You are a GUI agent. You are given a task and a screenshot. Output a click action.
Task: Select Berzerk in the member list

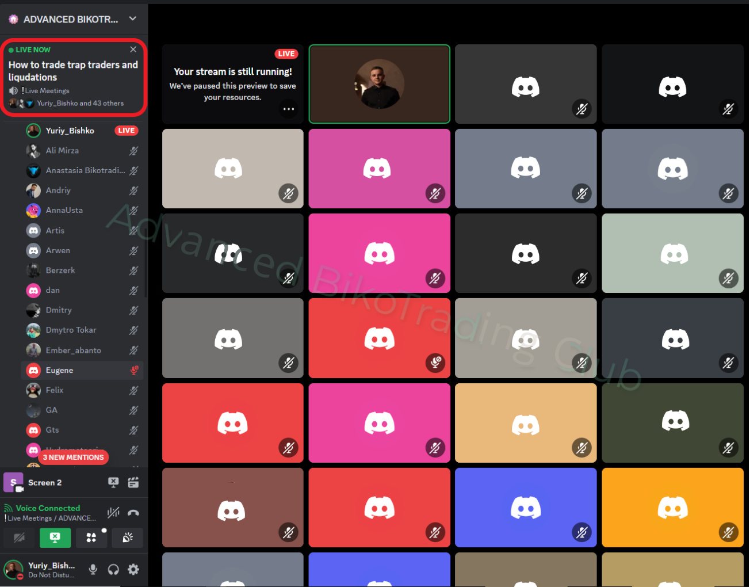(82, 270)
